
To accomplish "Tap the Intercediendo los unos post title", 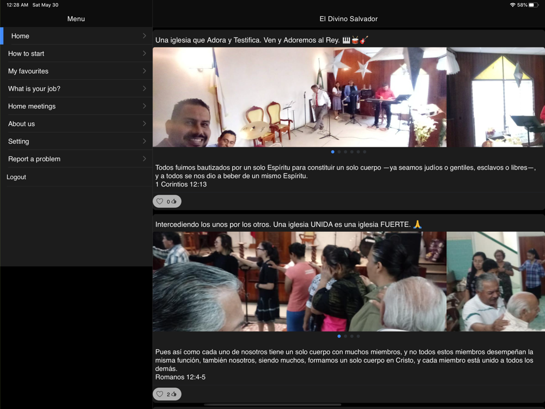I will click(288, 224).
